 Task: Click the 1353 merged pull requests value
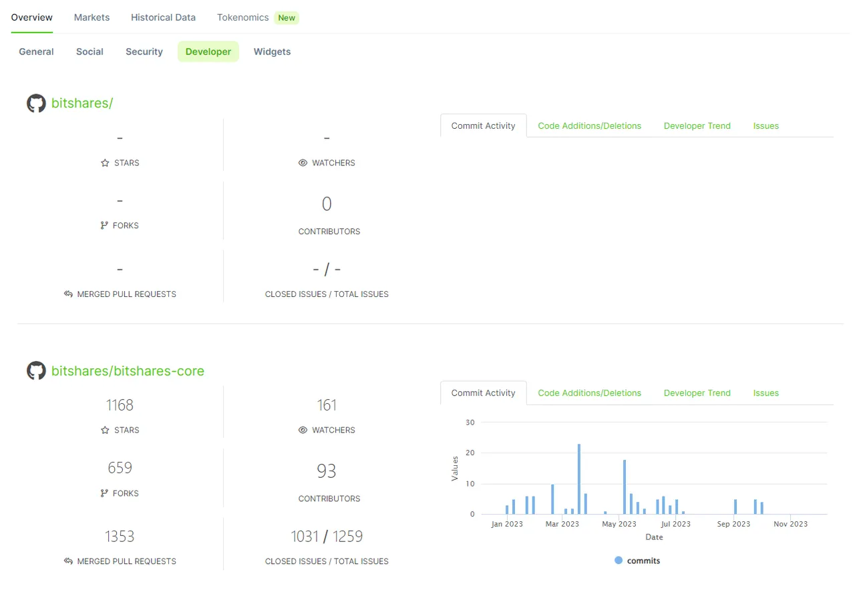[120, 537]
